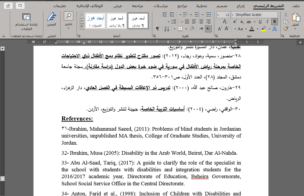Viewport: 304px width, 196px height.
Task: Justify the paragraph text
Action: coord(187,22)
